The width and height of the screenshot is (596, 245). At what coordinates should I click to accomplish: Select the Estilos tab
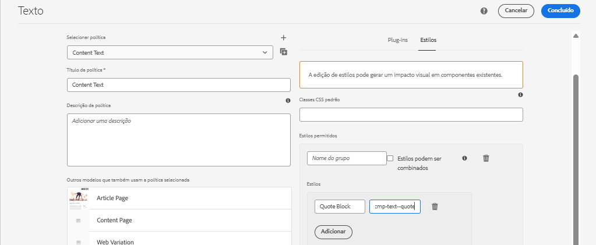coord(428,40)
